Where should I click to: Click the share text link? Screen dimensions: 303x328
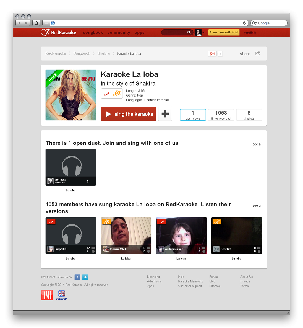[x=245, y=54]
